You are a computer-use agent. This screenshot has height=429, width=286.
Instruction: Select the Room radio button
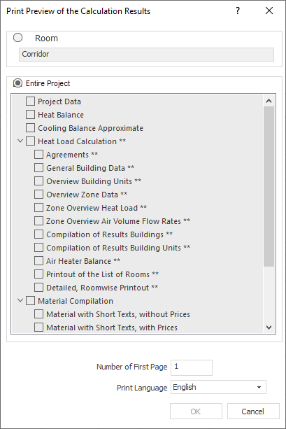17,38
